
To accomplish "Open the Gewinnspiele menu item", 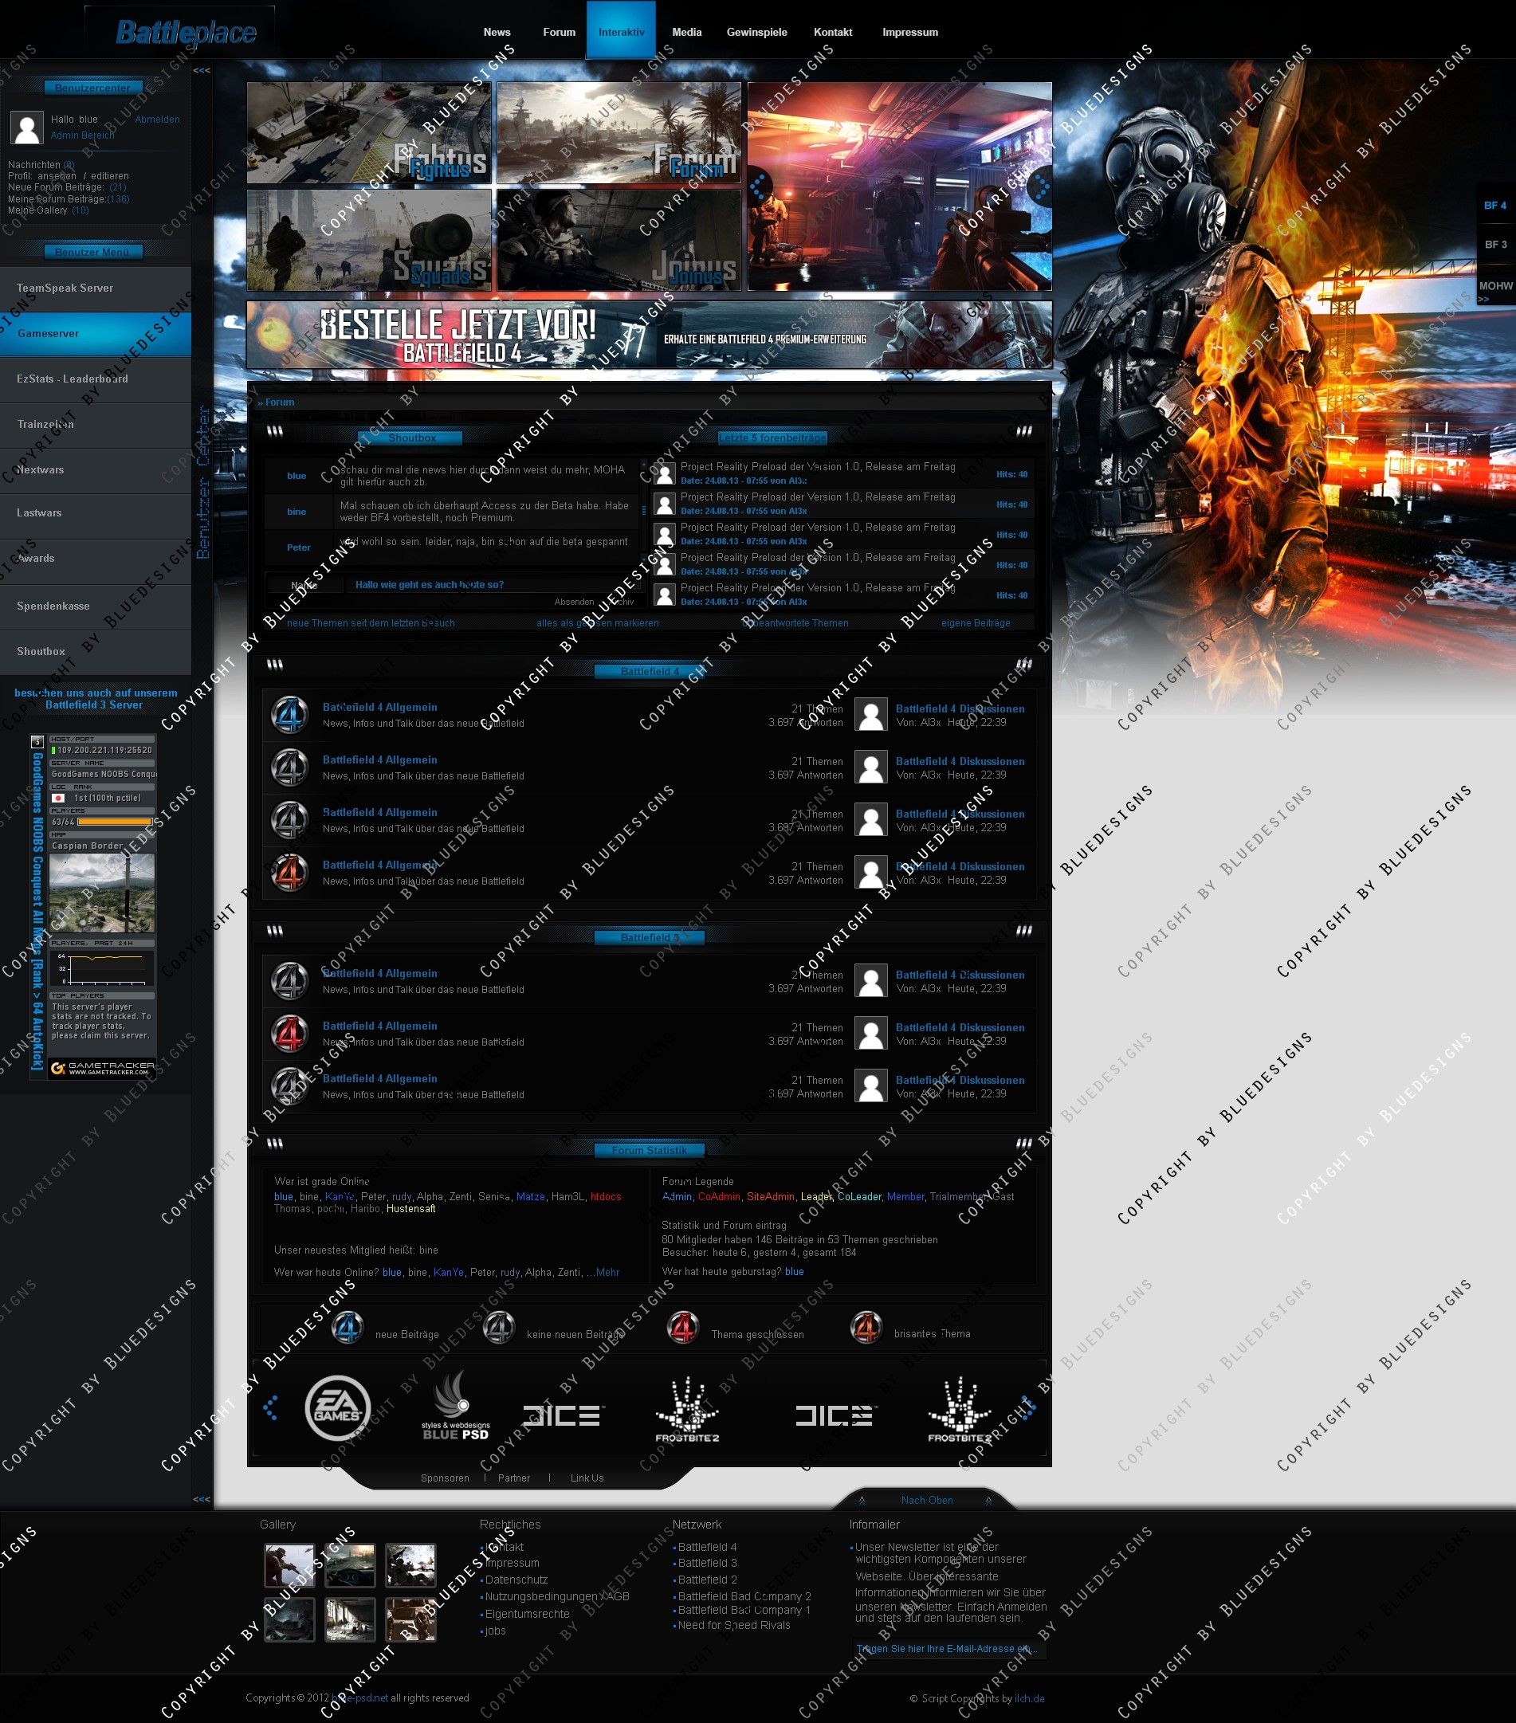I will pos(757,32).
